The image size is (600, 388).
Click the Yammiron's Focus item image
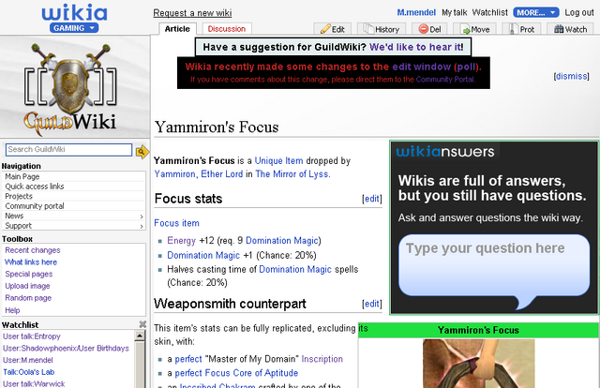(478, 364)
